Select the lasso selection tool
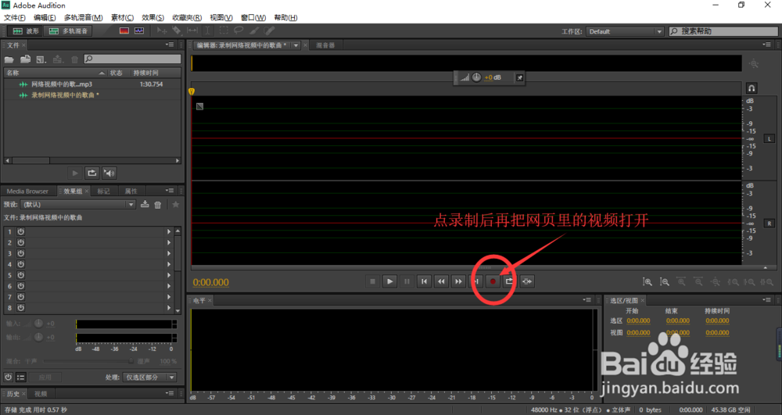This screenshot has height=415, width=782. (239, 31)
